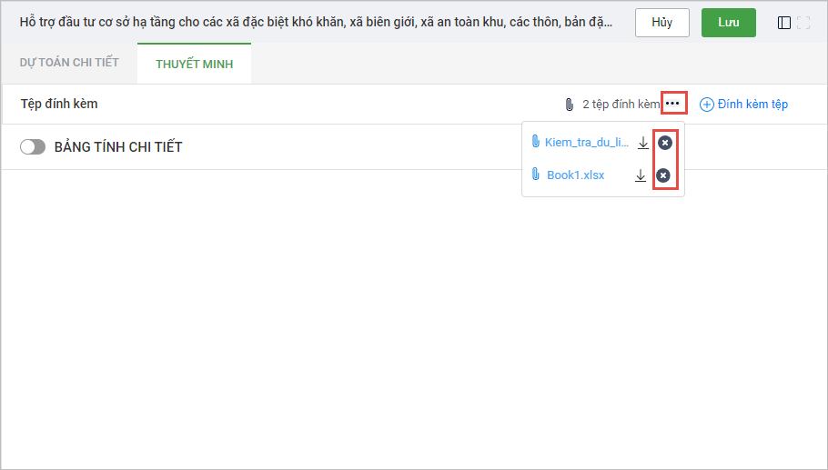The height and width of the screenshot is (470, 828).
Task: Click the Hỗ trợ đầu tư title text
Action: point(316,22)
